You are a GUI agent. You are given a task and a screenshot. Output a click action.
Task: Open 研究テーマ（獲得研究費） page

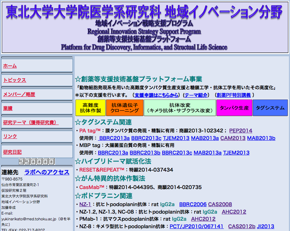[x=31, y=122]
